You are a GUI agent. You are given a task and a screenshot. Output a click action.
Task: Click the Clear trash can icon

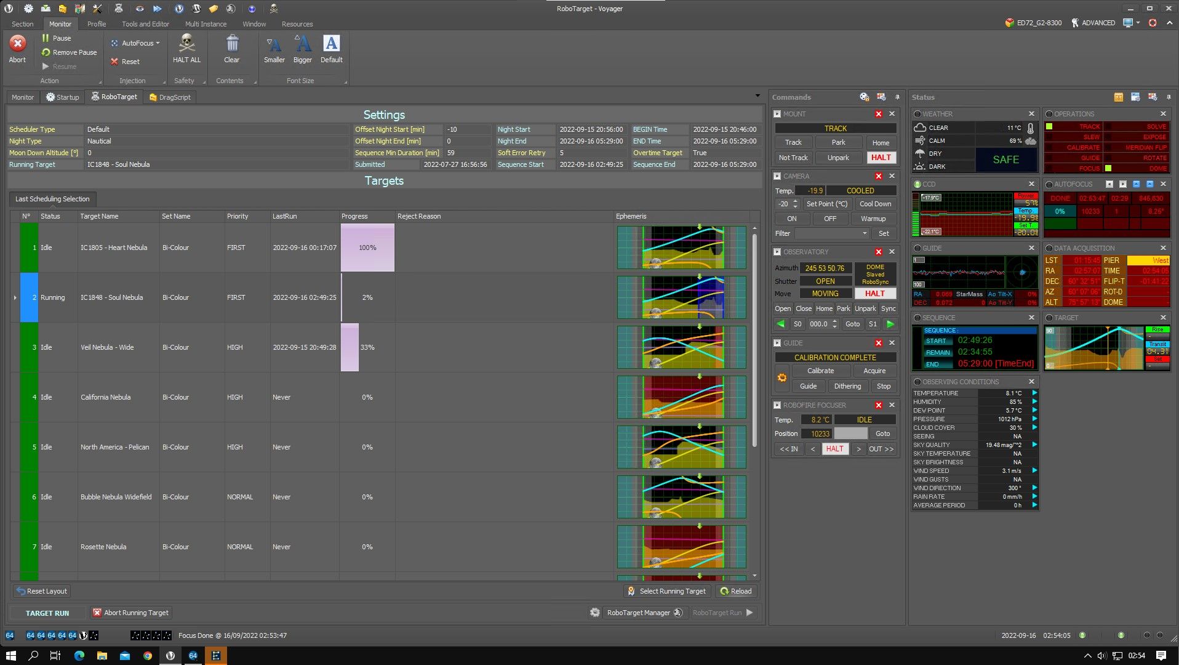(x=232, y=43)
